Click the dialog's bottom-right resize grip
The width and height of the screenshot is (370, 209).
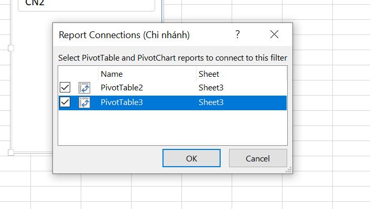coord(289,170)
